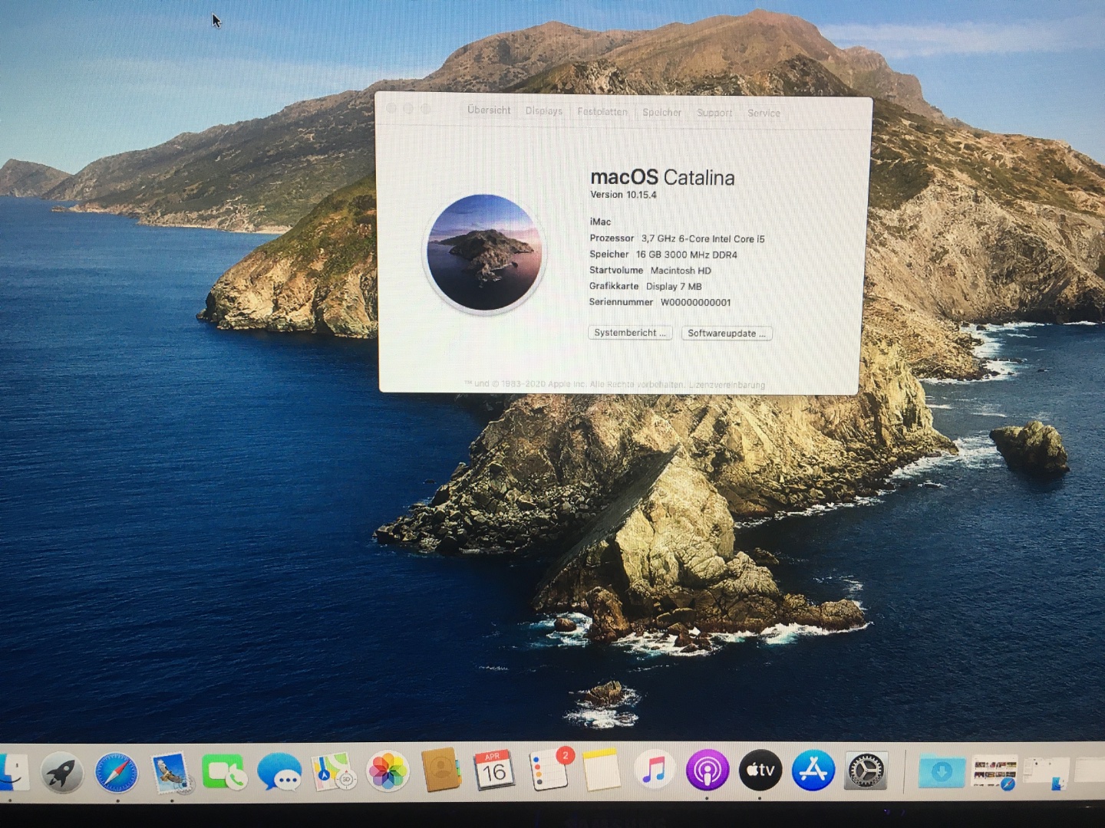Viewport: 1105px width, 828px height.
Task: Open the App Store
Action: tap(813, 770)
